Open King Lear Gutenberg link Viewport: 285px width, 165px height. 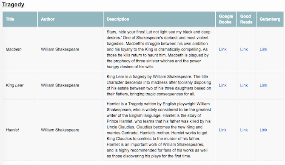click(263, 85)
